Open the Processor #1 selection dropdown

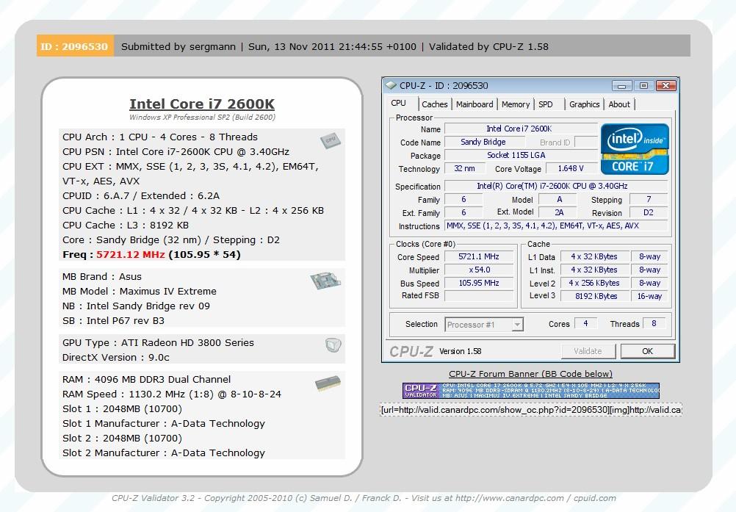pos(517,324)
